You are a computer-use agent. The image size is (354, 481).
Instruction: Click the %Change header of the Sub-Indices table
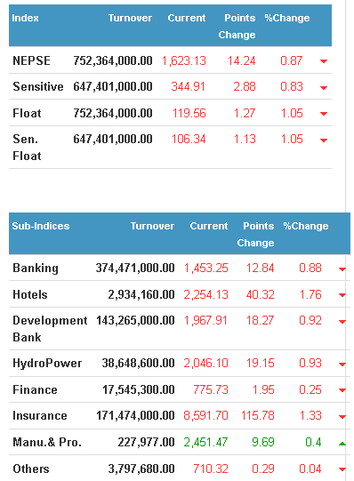tap(306, 226)
